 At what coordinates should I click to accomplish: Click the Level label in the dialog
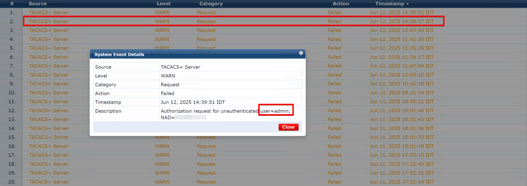(101, 76)
